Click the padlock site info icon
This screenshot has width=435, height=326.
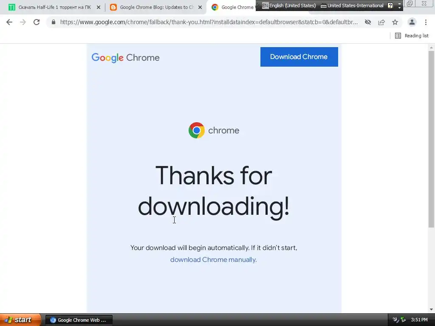pyautogui.click(x=53, y=22)
